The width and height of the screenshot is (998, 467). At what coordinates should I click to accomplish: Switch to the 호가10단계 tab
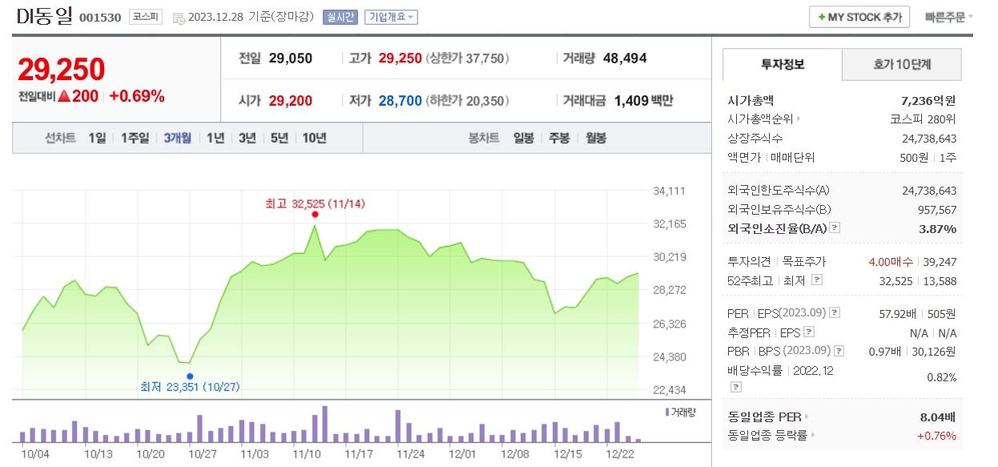tap(902, 64)
